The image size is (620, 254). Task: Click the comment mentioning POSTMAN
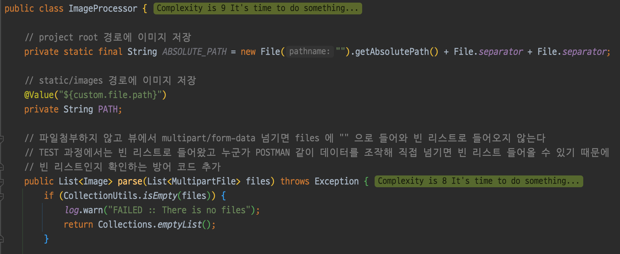coord(317,153)
